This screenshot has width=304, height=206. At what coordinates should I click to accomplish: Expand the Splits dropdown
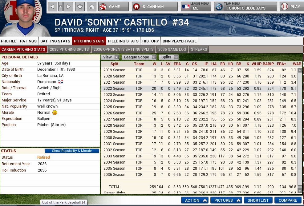[169, 57]
